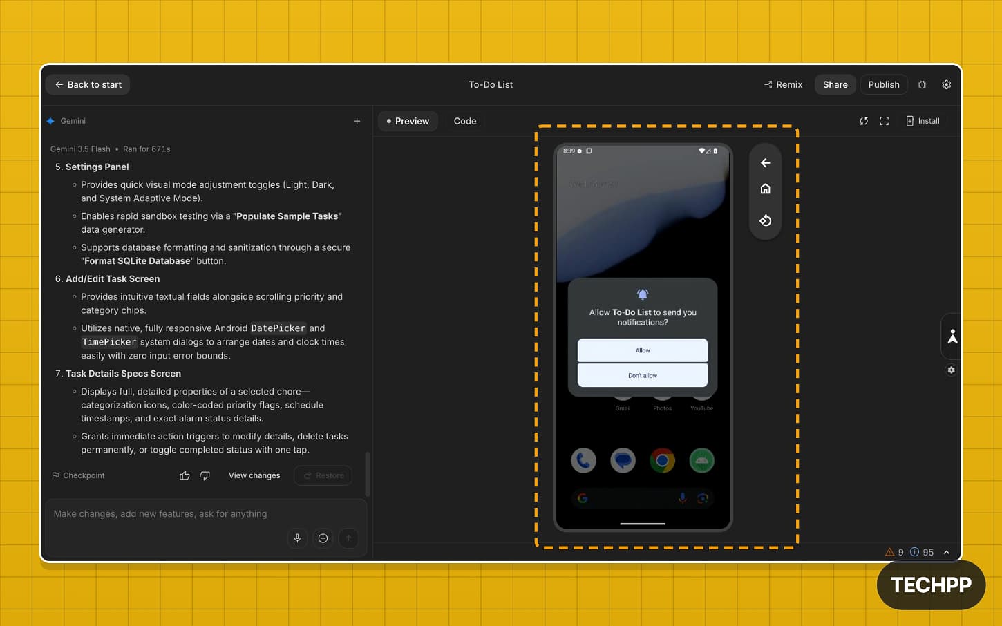Activate microphone input in chat box
The height and width of the screenshot is (626, 1002).
click(x=297, y=538)
